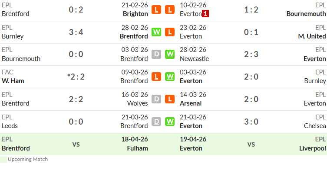
Task: Click the L badge for Brentford vs Brighton
Action: point(156,10)
